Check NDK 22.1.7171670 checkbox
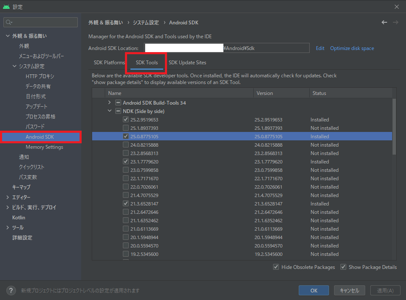The width and height of the screenshot is (406, 300). click(x=125, y=178)
